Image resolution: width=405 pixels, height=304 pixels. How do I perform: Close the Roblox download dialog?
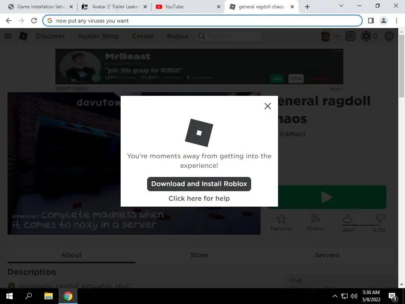click(268, 106)
